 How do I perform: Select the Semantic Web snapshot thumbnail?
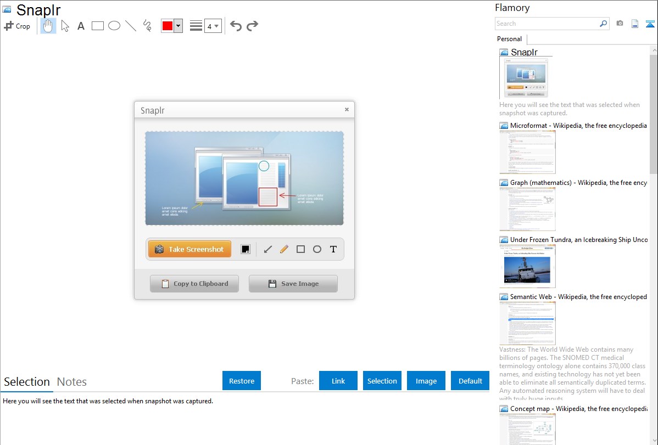pos(527,323)
